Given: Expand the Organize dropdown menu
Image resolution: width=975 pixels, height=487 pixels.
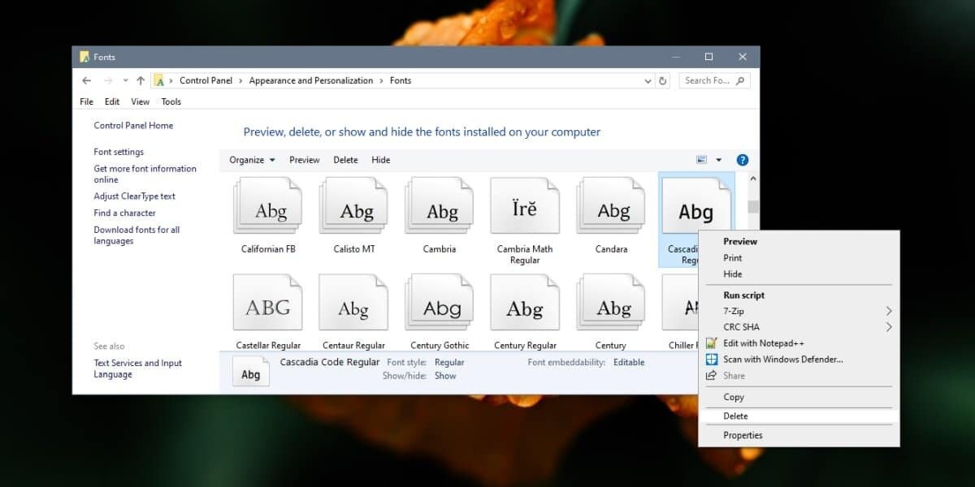Looking at the screenshot, I should point(252,160).
